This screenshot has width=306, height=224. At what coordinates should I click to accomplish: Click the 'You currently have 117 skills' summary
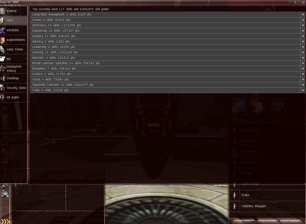71,9
